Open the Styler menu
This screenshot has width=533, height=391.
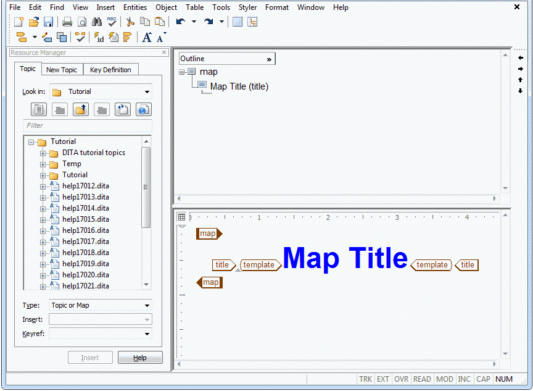[247, 7]
